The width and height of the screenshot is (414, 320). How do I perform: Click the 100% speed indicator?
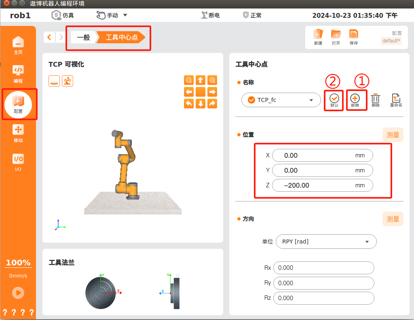[x=18, y=263]
